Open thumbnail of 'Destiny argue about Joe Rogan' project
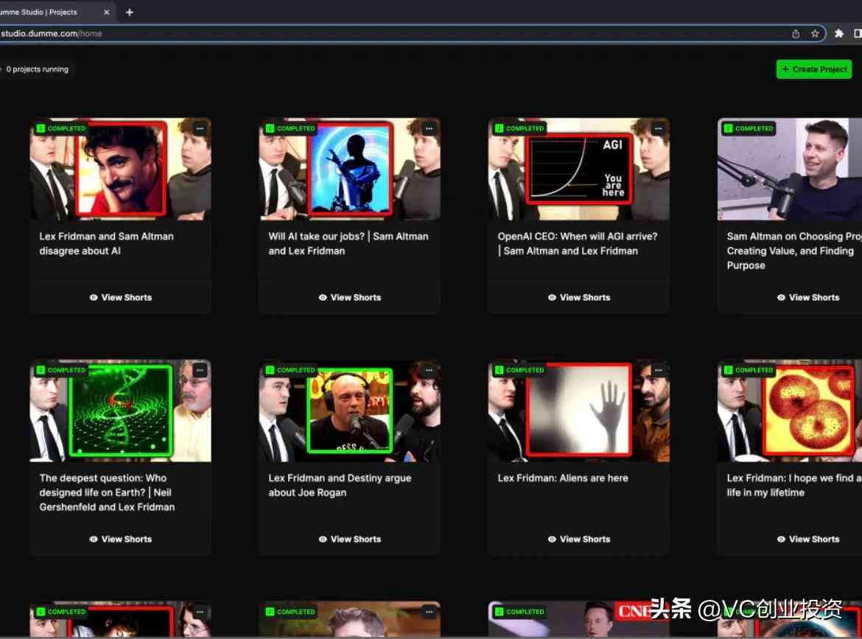862x639 pixels. pos(350,411)
